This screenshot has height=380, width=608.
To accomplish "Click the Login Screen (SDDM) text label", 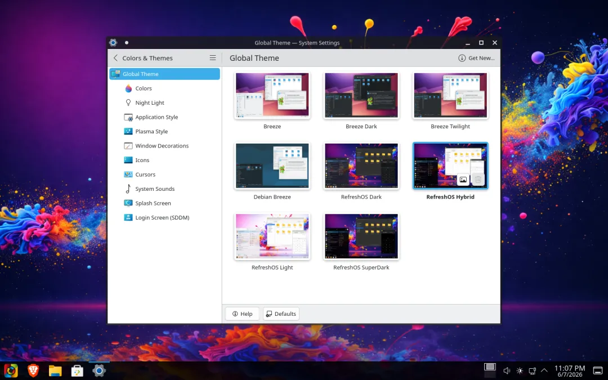I will coord(162,217).
